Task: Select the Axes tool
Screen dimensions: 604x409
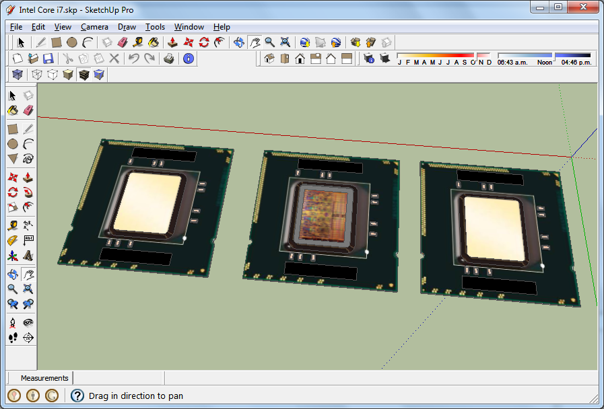Action: [13, 256]
